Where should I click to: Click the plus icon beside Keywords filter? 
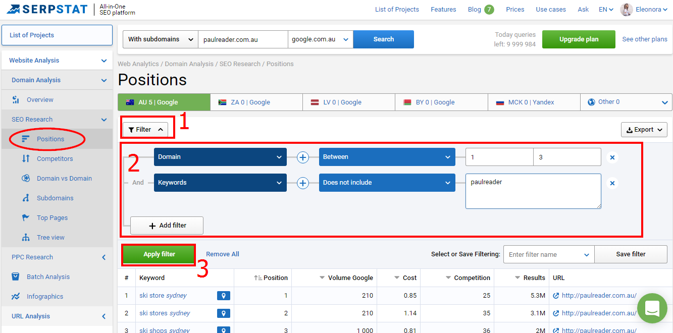coord(303,183)
